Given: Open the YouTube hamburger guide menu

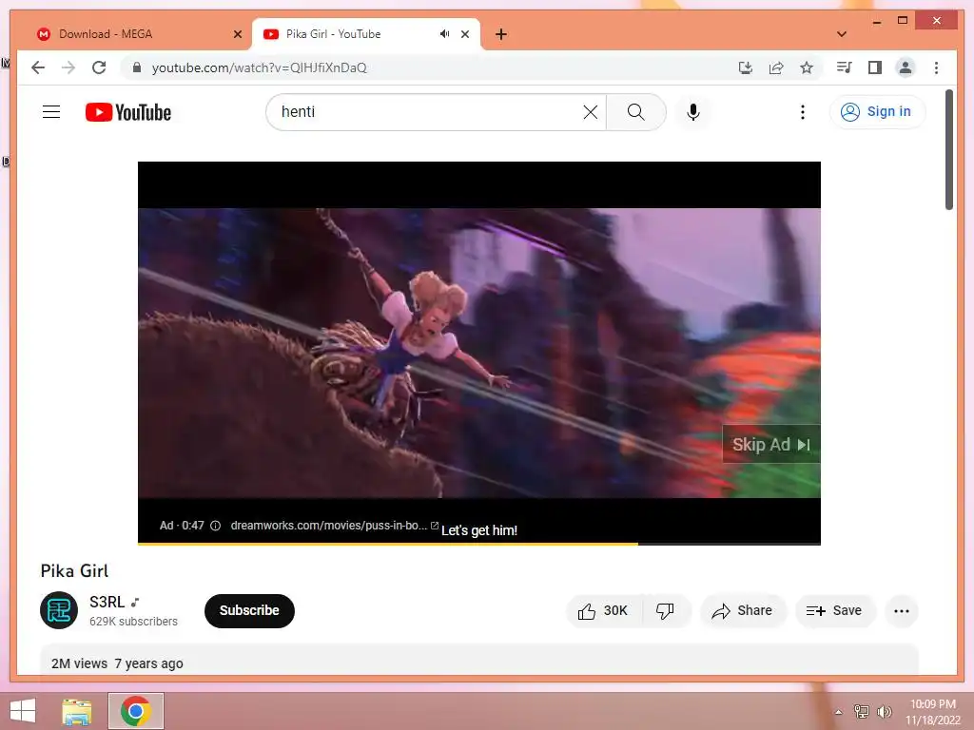Looking at the screenshot, I should point(51,112).
